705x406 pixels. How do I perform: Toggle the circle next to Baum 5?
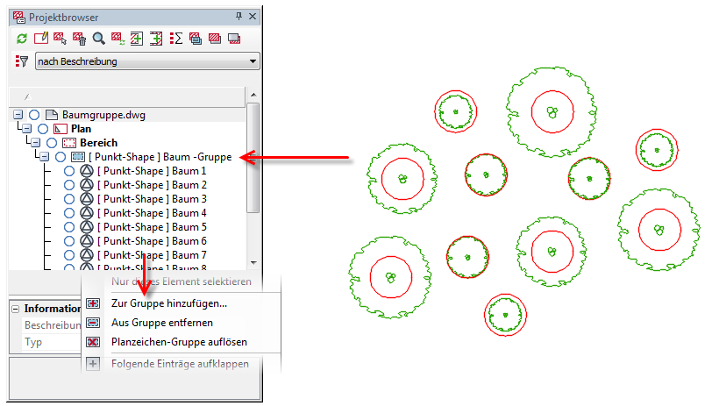click(x=69, y=227)
